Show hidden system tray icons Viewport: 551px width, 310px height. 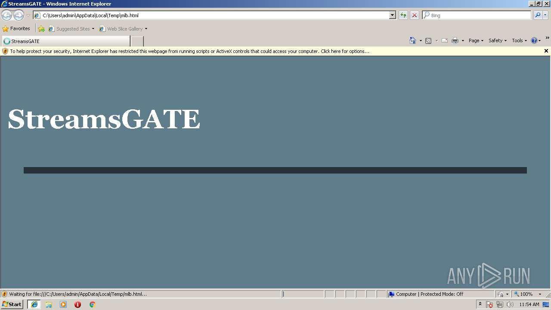(x=480, y=304)
